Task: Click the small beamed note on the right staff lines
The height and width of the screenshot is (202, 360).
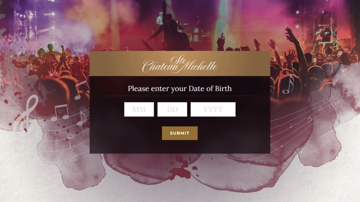Action: (x=310, y=119)
